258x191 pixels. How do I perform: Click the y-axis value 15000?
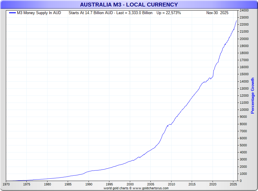(x=244, y=74)
